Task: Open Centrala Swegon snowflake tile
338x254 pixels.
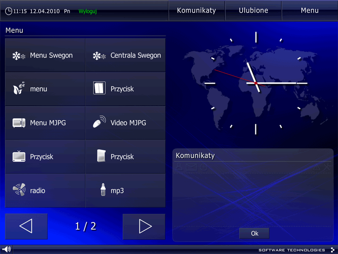Action: coord(125,55)
